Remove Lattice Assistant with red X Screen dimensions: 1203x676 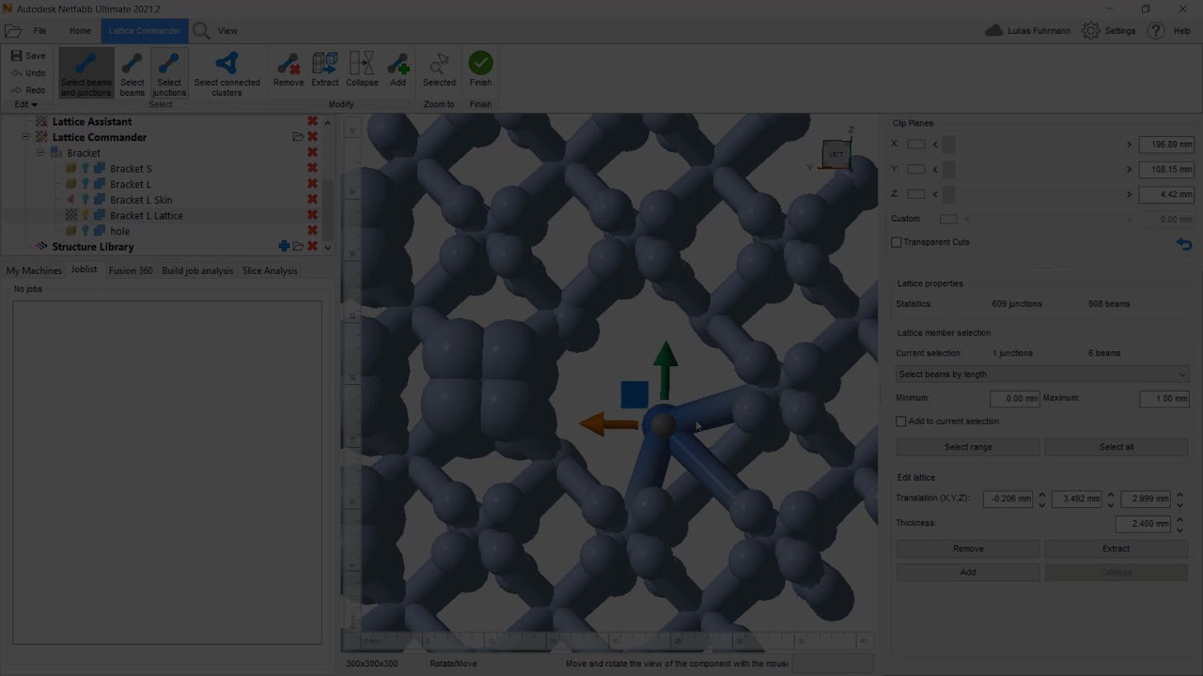[312, 121]
